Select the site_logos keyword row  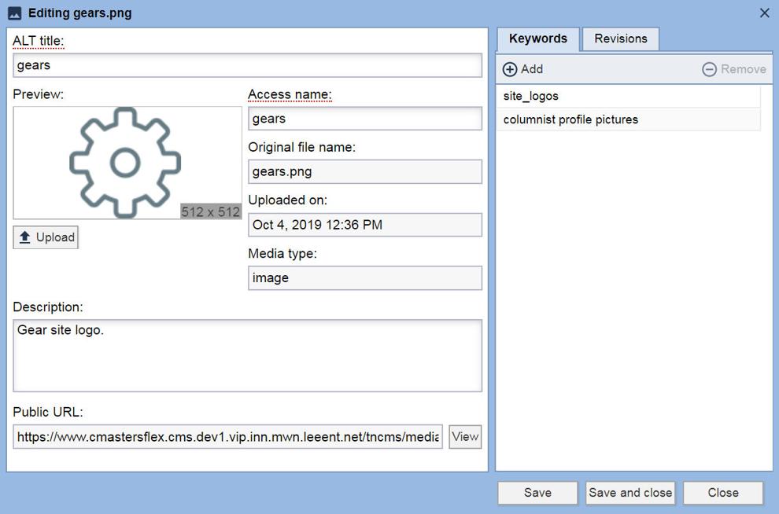coord(629,96)
